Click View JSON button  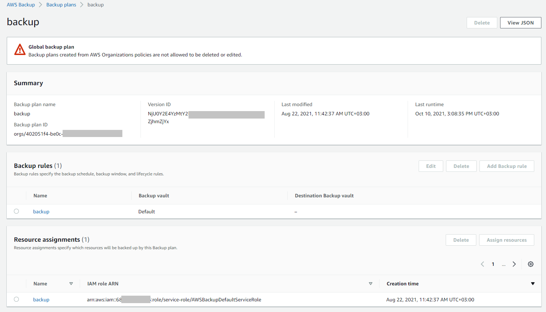(x=520, y=23)
